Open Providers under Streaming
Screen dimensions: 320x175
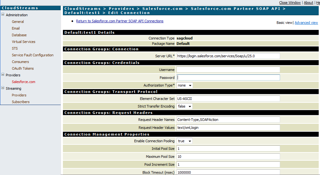click(x=19, y=95)
